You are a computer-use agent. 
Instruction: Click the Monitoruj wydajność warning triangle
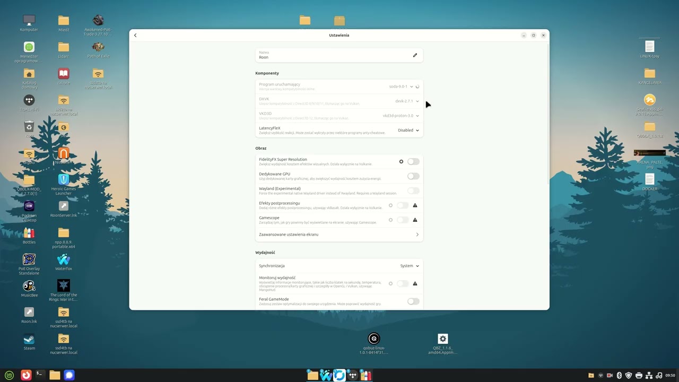(415, 283)
